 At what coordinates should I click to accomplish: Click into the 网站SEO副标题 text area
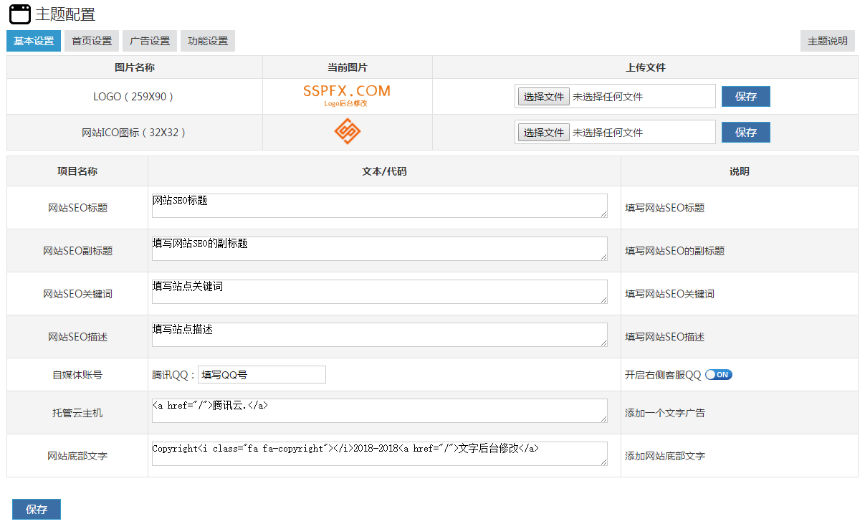click(379, 249)
